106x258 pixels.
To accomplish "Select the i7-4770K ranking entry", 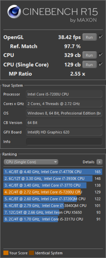I will (x=53, y=172).
